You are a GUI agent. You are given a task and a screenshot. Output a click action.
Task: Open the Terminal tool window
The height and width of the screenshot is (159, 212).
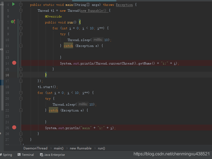pyautogui.click(x=26, y=155)
